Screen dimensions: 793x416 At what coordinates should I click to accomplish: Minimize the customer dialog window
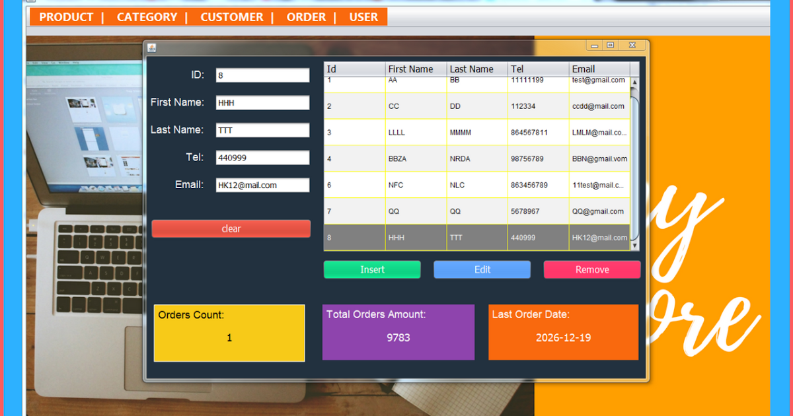(595, 46)
